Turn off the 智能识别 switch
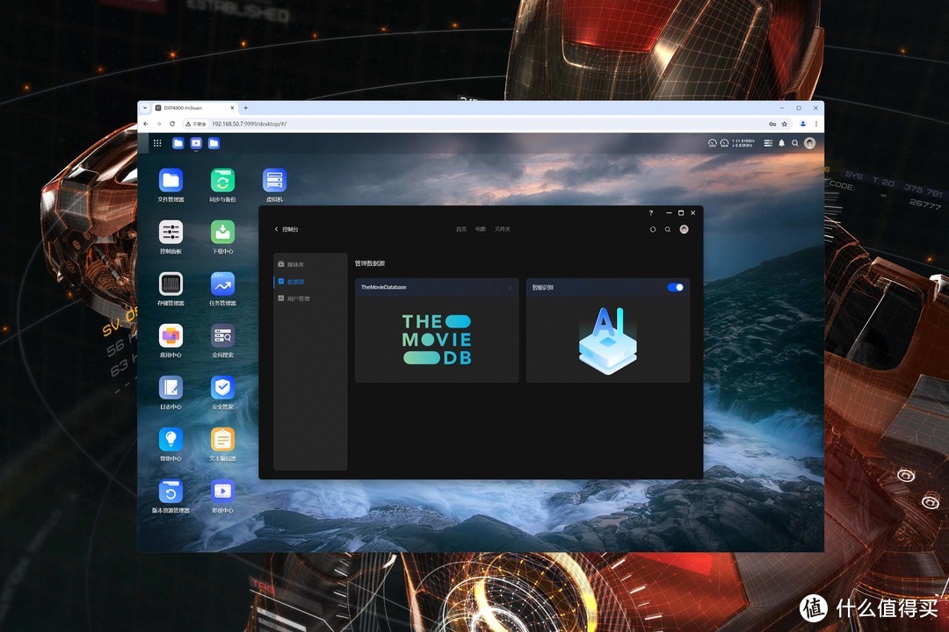Viewport: 949px width, 632px height. (x=676, y=287)
